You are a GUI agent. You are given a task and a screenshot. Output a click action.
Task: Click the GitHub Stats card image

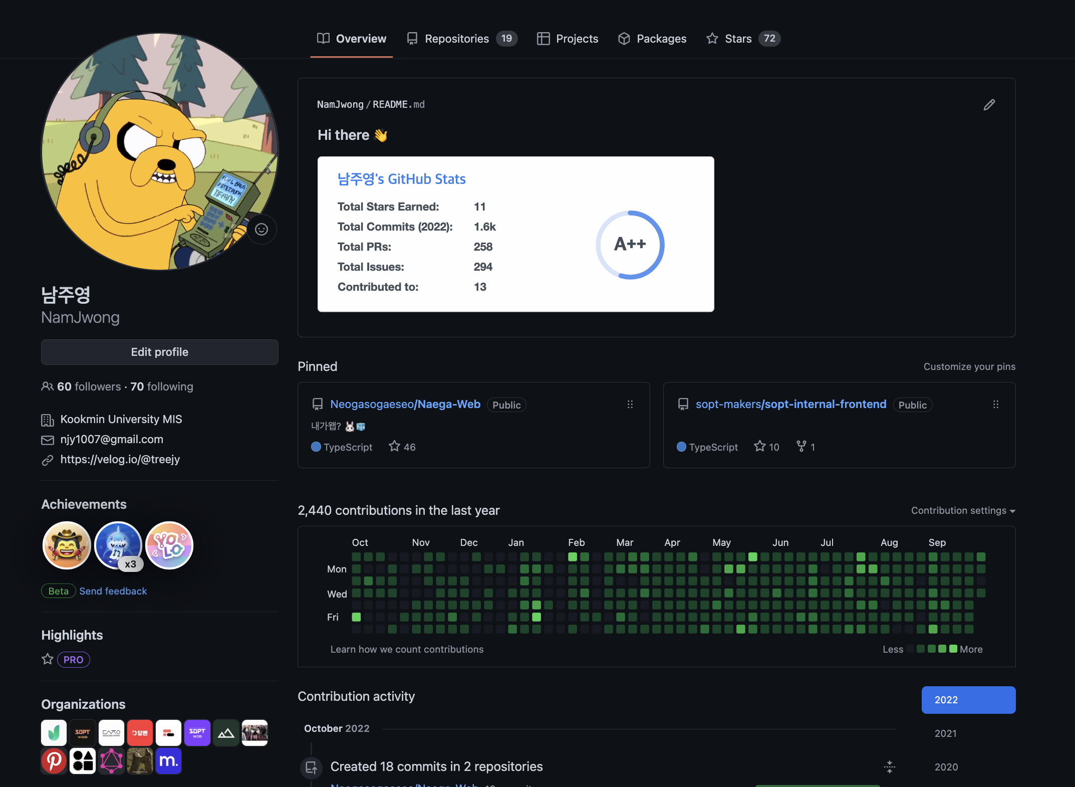click(515, 234)
